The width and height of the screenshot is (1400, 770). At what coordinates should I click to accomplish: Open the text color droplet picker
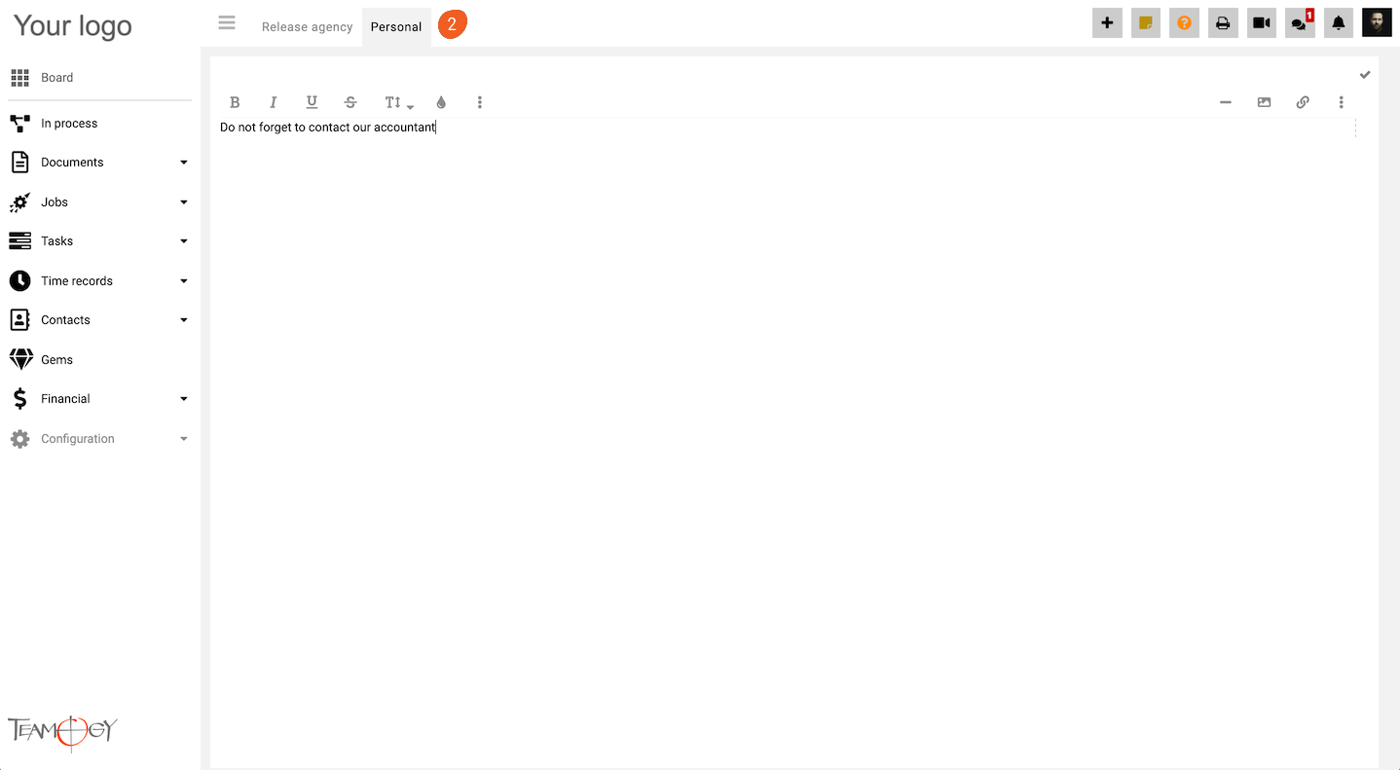point(441,102)
